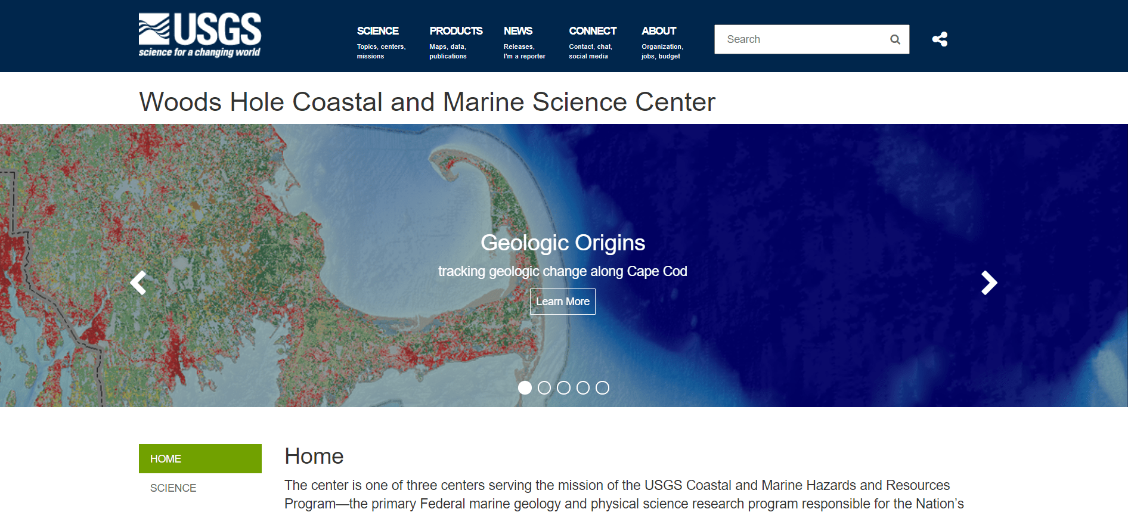Viewport: 1128px width, 512px height.
Task: Open the SCIENCE sidebar link
Action: pos(173,488)
